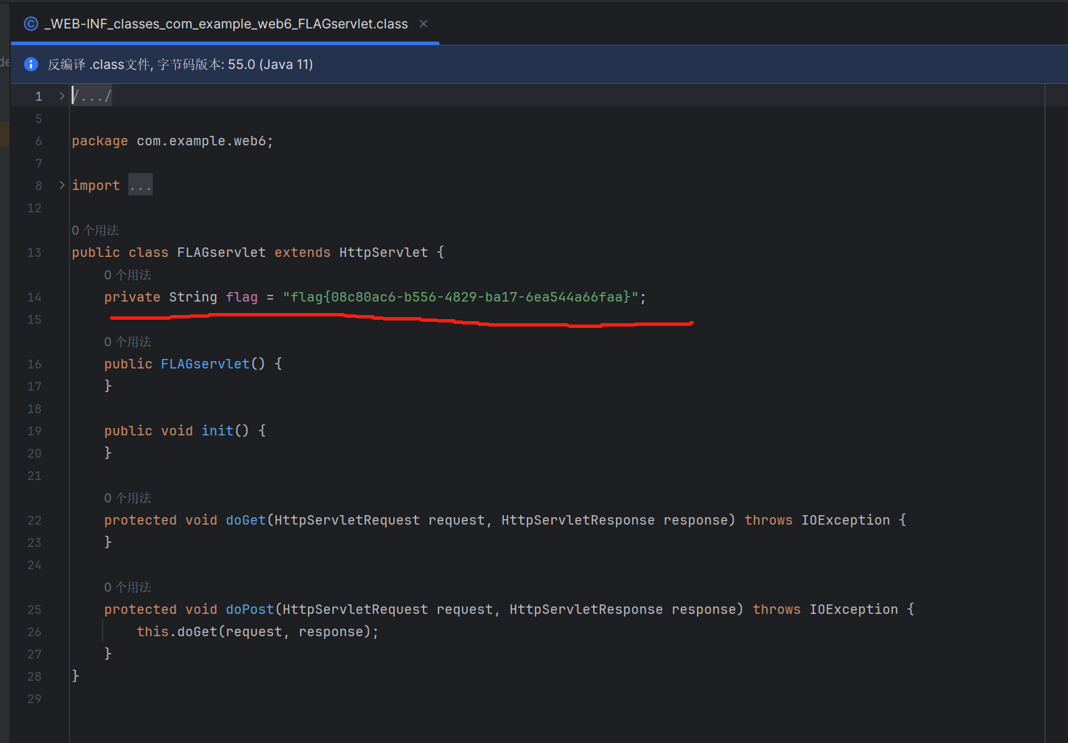Click the class file icon in tab
This screenshot has height=743, width=1068.
[x=31, y=24]
